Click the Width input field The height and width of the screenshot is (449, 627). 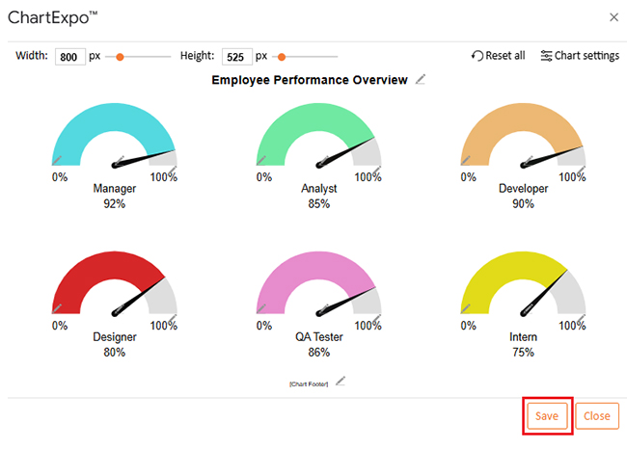click(x=69, y=57)
